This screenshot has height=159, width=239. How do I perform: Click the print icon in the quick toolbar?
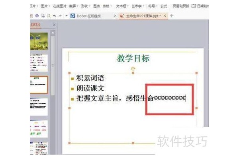click(37, 16)
